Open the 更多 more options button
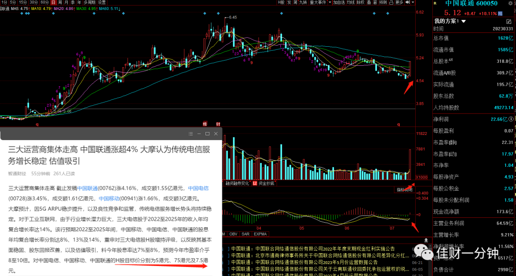Viewport: 516px width, 276px height. [x=399, y=2]
